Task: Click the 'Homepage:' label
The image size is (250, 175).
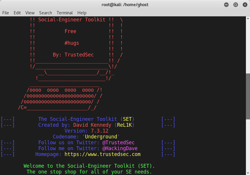Action: coord(48,154)
